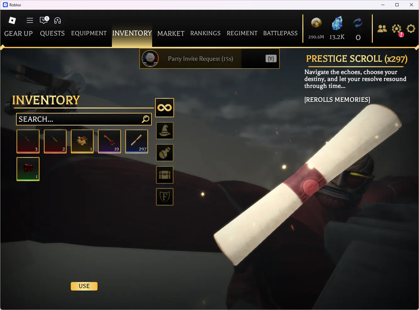The image size is (419, 310).
Task: Open the rewards icon with red alert
Action: tap(397, 30)
